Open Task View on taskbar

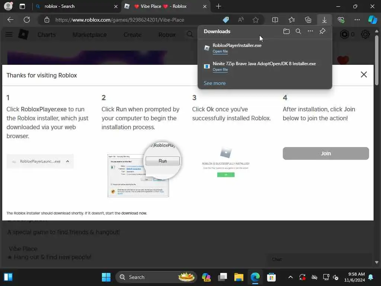pyautogui.click(x=222, y=277)
